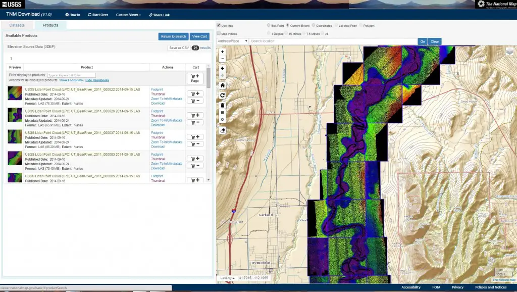Click the filter displayed products field
The height and width of the screenshot is (292, 517).
point(71,75)
